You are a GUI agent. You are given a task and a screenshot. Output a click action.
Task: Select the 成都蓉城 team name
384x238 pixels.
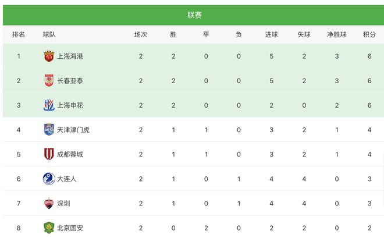click(70, 154)
